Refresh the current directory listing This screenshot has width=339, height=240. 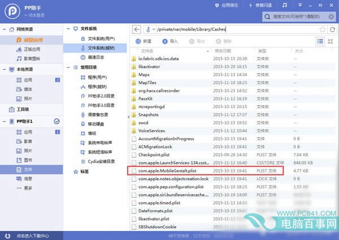click(332, 29)
